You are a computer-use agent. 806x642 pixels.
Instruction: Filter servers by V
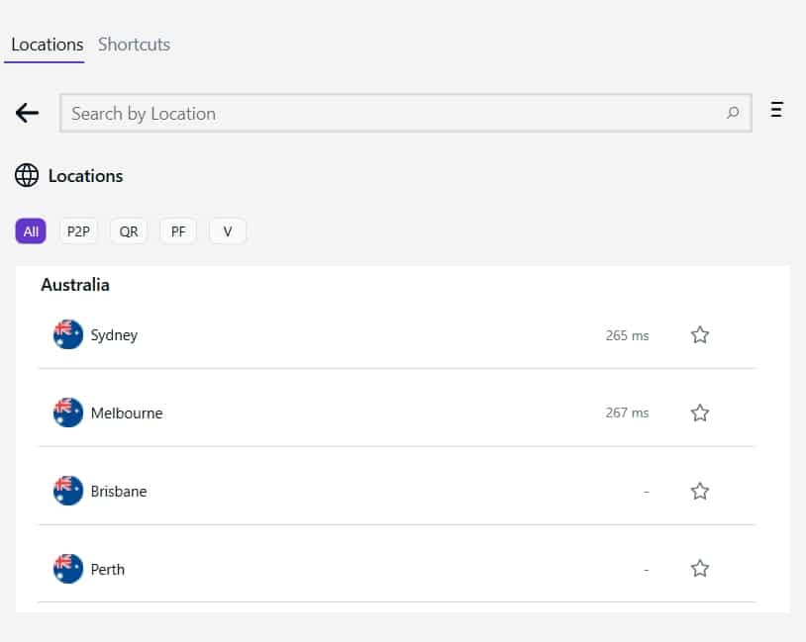pyautogui.click(x=228, y=231)
